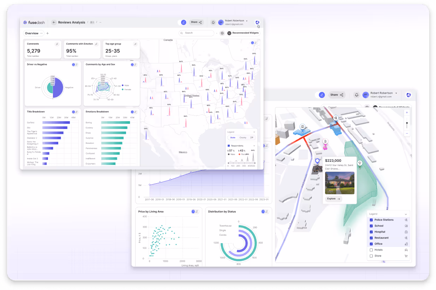Click the park tree marker on green area

[360, 163]
